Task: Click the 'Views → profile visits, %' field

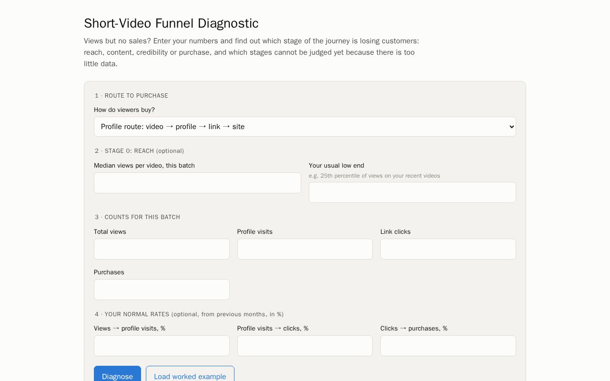Action: tap(162, 346)
